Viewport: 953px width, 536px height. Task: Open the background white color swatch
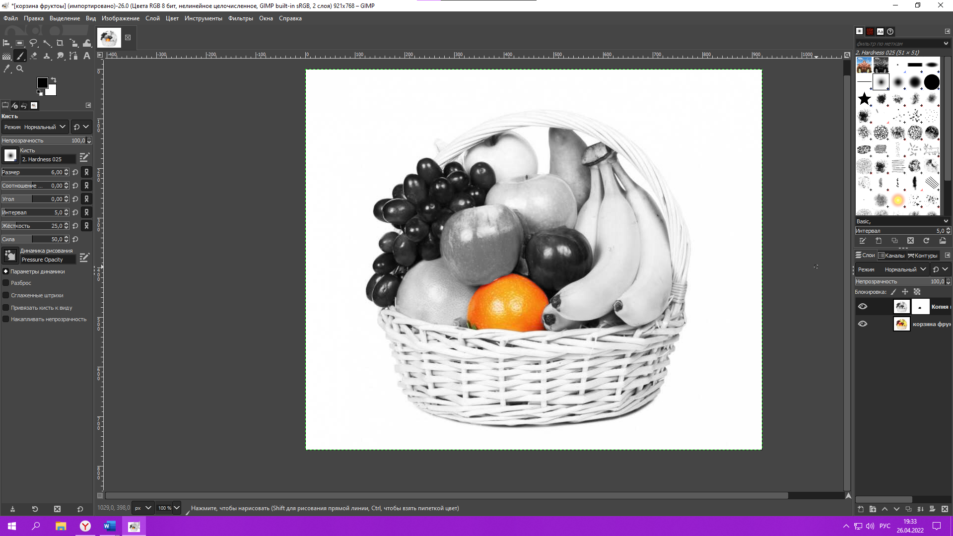52,91
